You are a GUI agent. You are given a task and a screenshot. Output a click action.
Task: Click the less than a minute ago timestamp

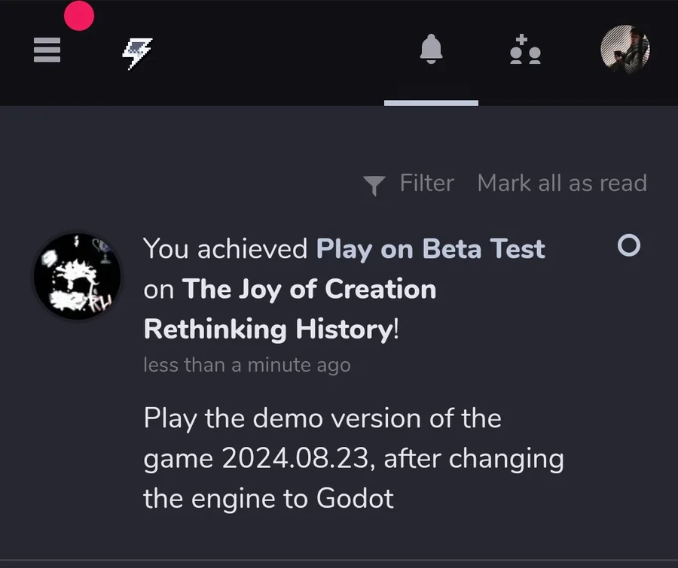coord(247,365)
